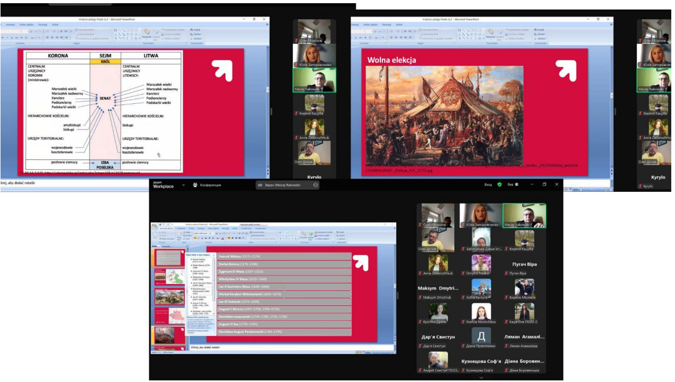Select the Заблодська Дарья video tile

481,240
